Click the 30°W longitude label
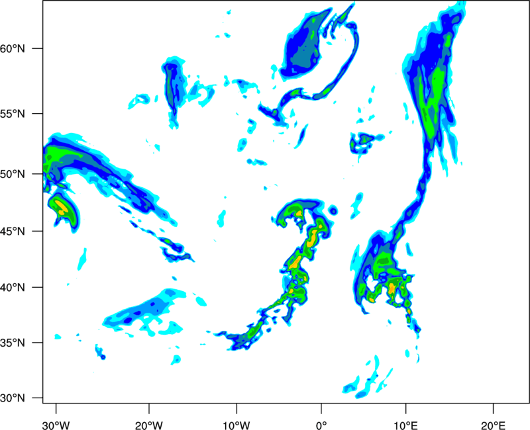 click(56, 425)
